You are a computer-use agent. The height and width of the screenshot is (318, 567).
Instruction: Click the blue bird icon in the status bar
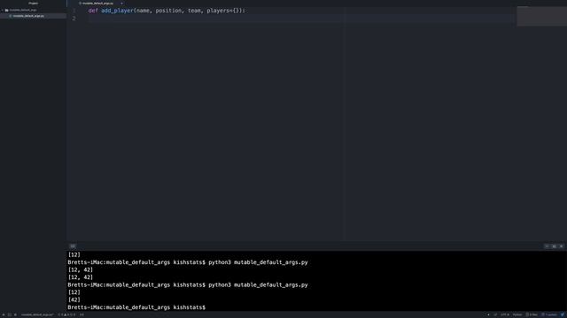click(x=563, y=314)
